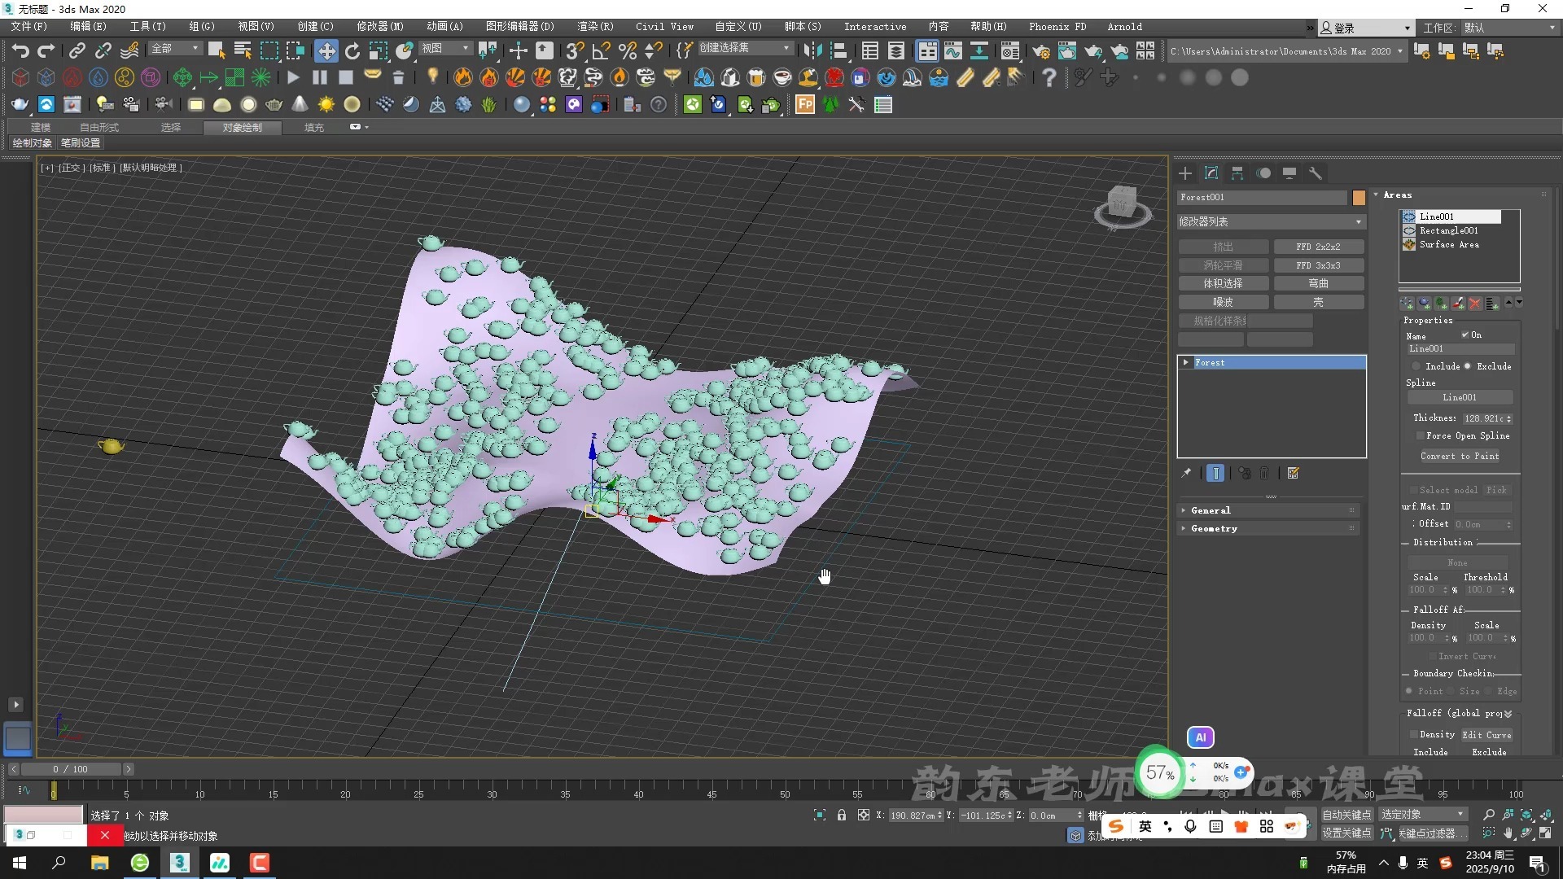Click the configure modifier sets icon
Screen dimensions: 1563x879
pyautogui.click(x=1293, y=473)
